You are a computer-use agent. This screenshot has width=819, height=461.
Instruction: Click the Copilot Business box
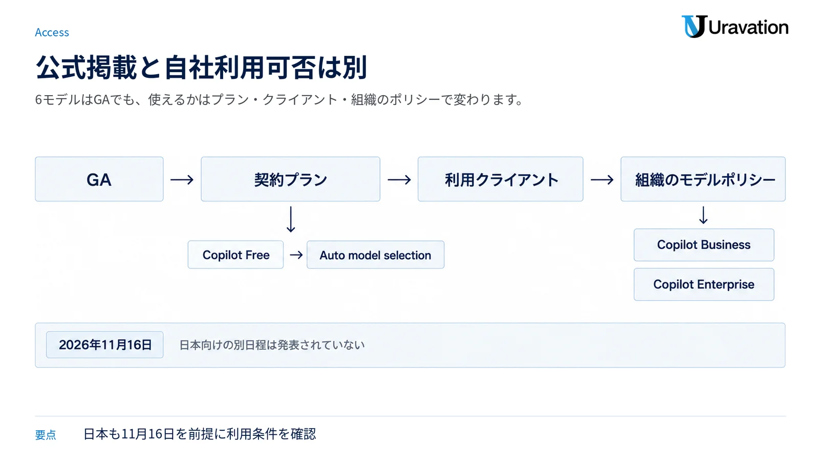(704, 245)
